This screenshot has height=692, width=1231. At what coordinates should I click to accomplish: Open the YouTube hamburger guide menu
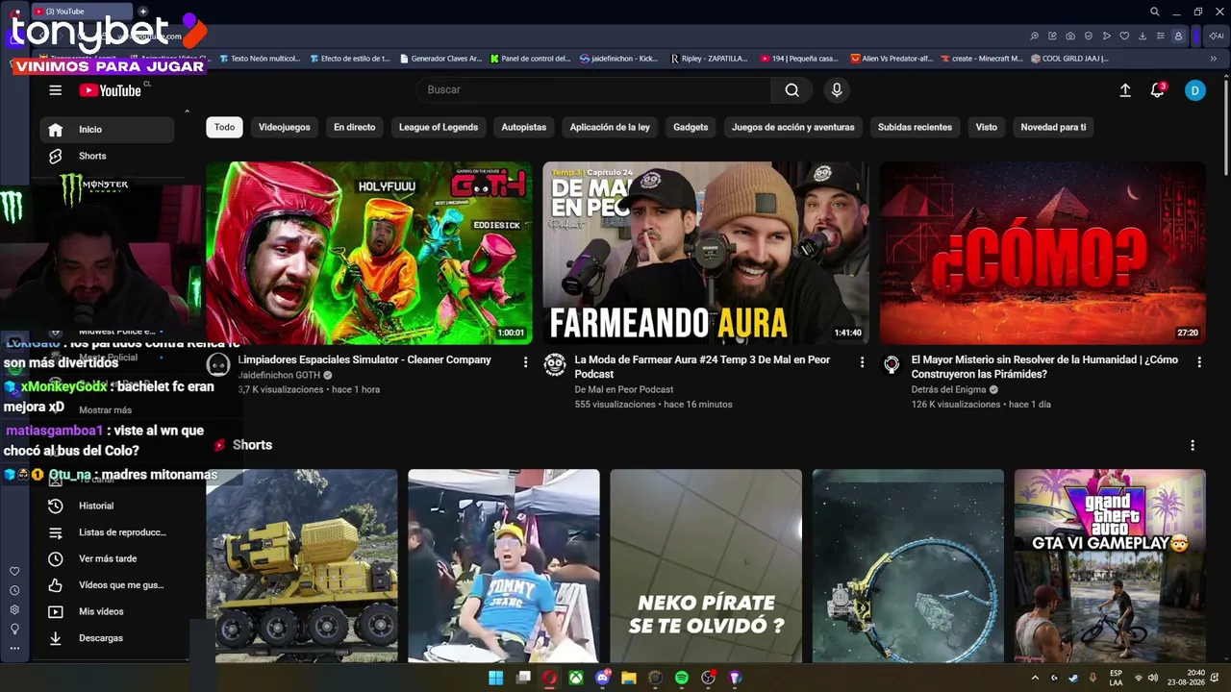(x=55, y=90)
